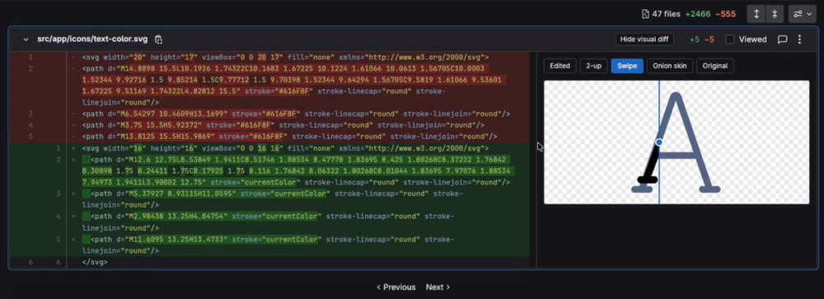The width and height of the screenshot is (824, 299).
Task: Collapse all diffs with the inward arrows icon
Action: 775,14
